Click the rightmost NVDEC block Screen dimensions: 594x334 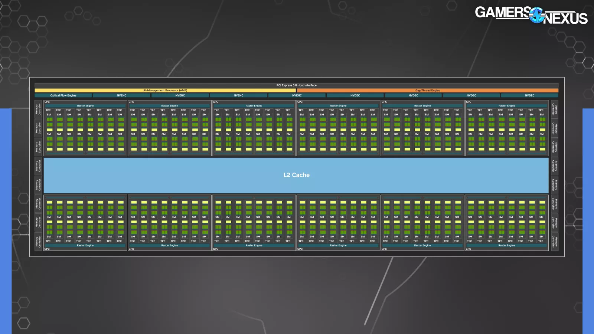click(x=529, y=95)
